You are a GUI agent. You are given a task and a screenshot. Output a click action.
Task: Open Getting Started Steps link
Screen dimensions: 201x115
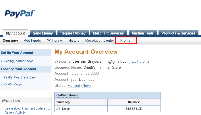click(x=19, y=61)
